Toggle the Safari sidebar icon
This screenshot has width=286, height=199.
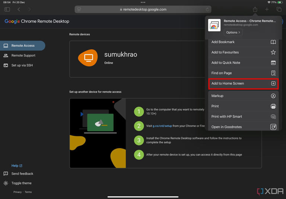tap(7, 9)
